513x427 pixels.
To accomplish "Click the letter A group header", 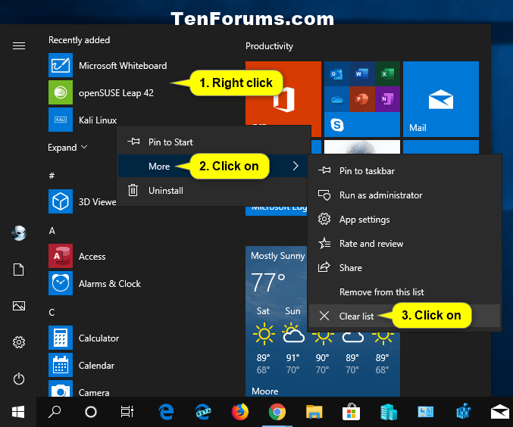I will pyautogui.click(x=52, y=230).
